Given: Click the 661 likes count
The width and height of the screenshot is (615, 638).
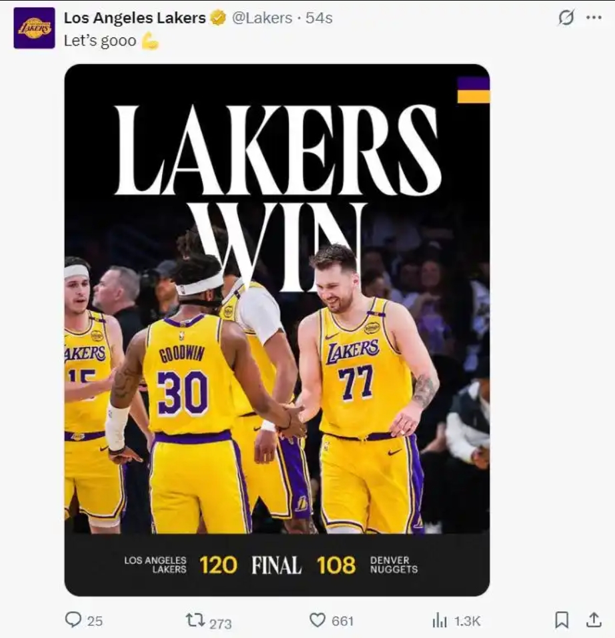Looking at the screenshot, I should click(342, 621).
